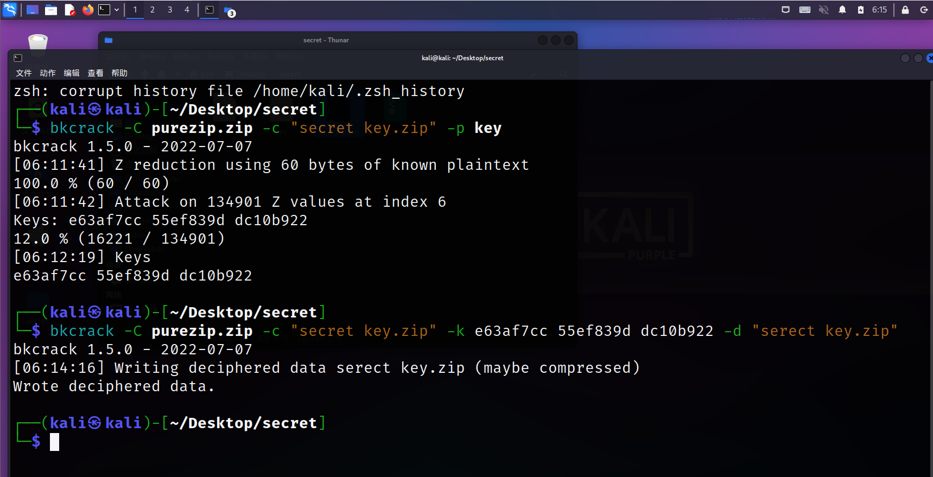Open the notifications bell icon

pyautogui.click(x=842, y=10)
